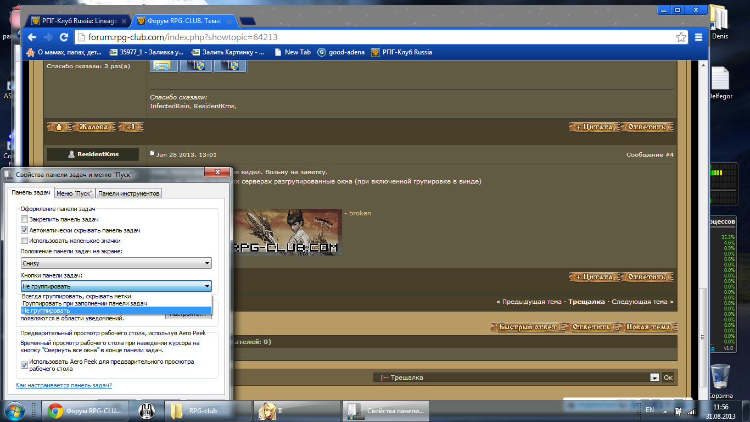Open the good-adena bookmark
The height and width of the screenshot is (422, 750).
tap(341, 52)
